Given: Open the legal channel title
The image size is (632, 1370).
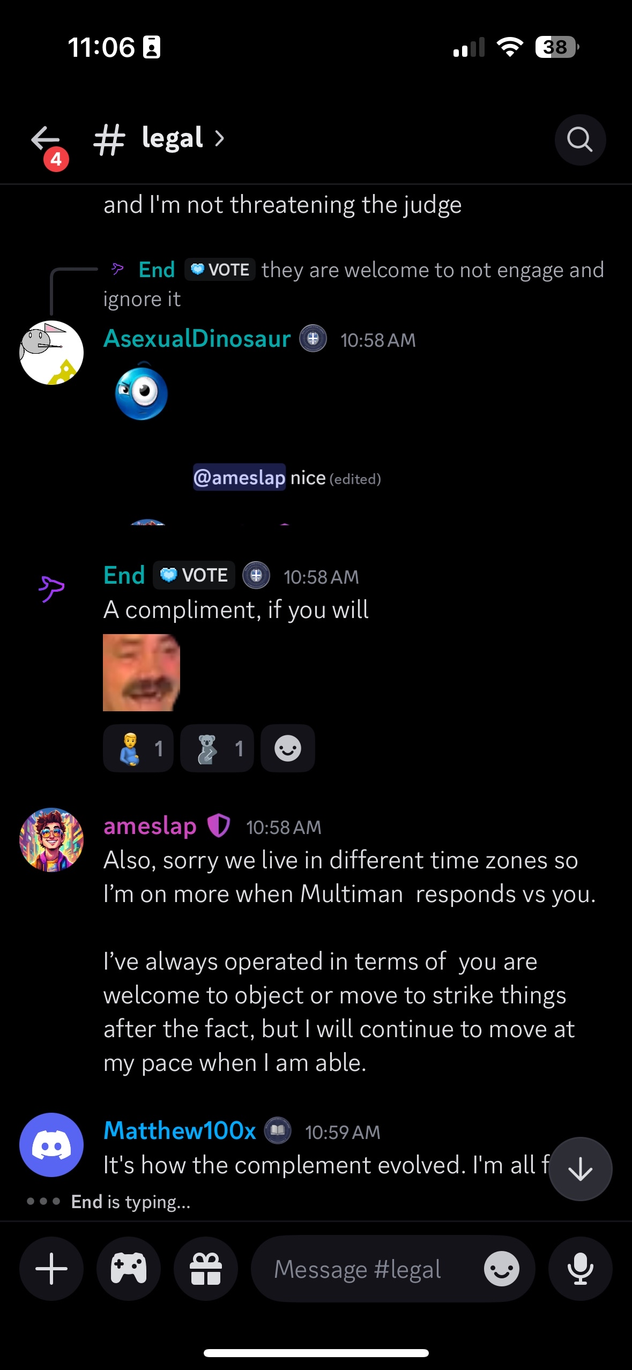Looking at the screenshot, I should [x=172, y=138].
